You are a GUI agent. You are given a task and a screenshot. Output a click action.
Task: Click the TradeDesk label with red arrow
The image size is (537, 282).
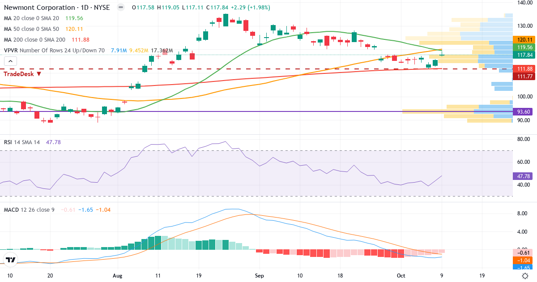tap(23, 73)
